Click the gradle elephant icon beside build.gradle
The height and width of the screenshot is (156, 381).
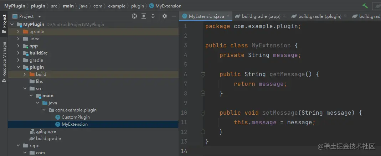click(x=32, y=139)
